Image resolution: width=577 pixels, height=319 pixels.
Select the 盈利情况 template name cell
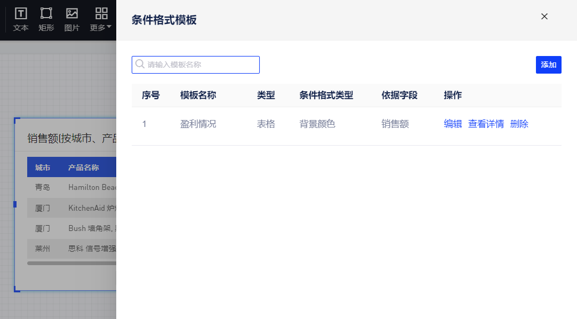click(x=198, y=124)
